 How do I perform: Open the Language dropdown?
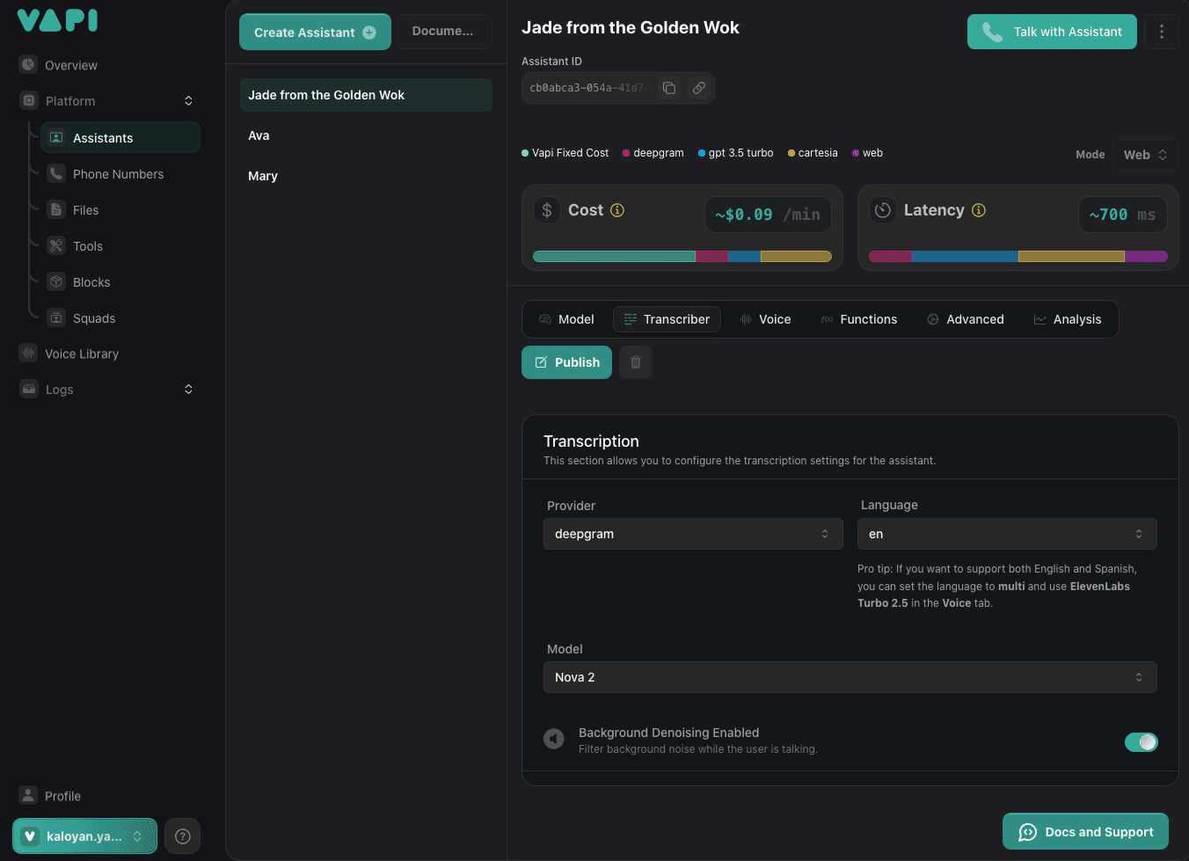tap(1006, 534)
